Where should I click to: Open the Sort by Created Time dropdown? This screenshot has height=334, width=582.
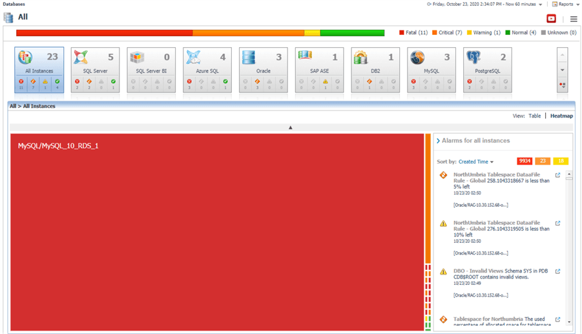[x=476, y=162]
